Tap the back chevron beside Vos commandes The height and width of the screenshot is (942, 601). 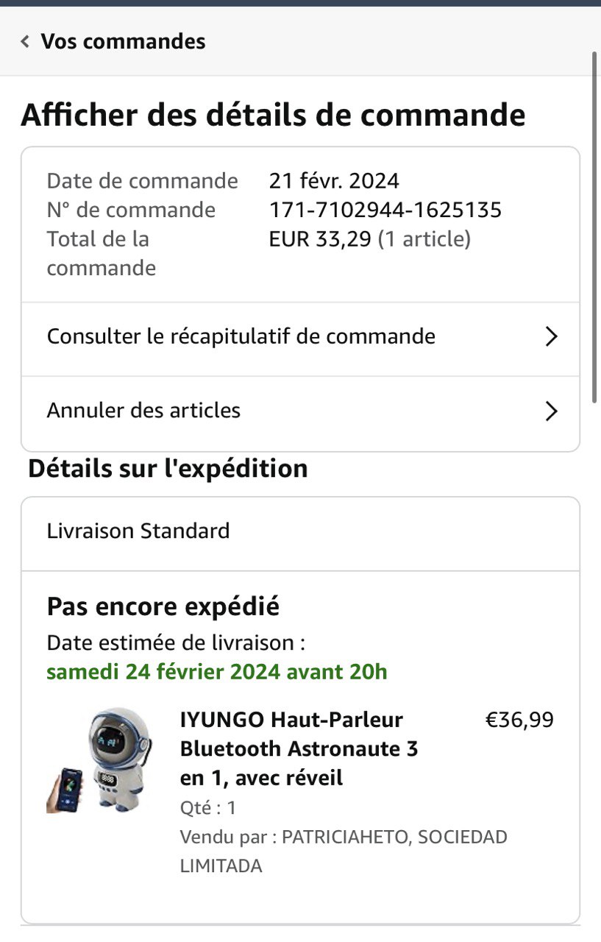coord(25,41)
